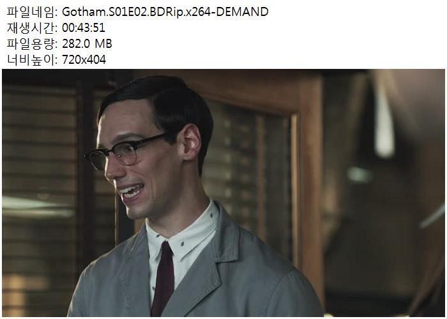This screenshot has width=447, height=319.
Task: Click the man's smiling mouth
Action: [131, 191]
